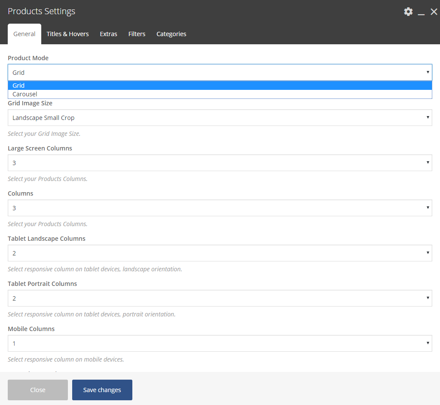Switch to the General tab

(x=24, y=34)
